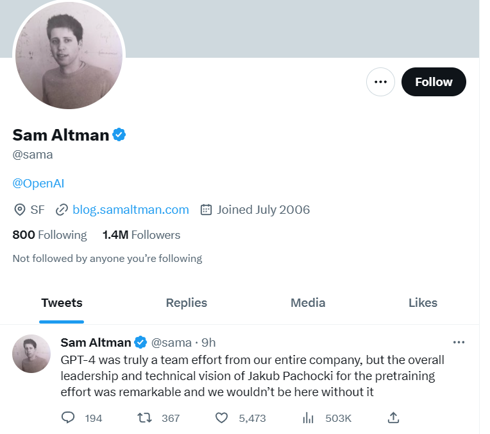490x434 pixels.
Task: Open the tweet's three-dot more menu
Action: (x=459, y=342)
